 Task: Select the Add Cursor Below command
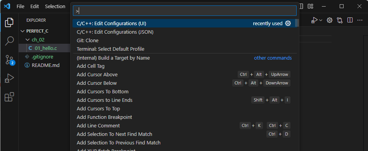(185, 83)
